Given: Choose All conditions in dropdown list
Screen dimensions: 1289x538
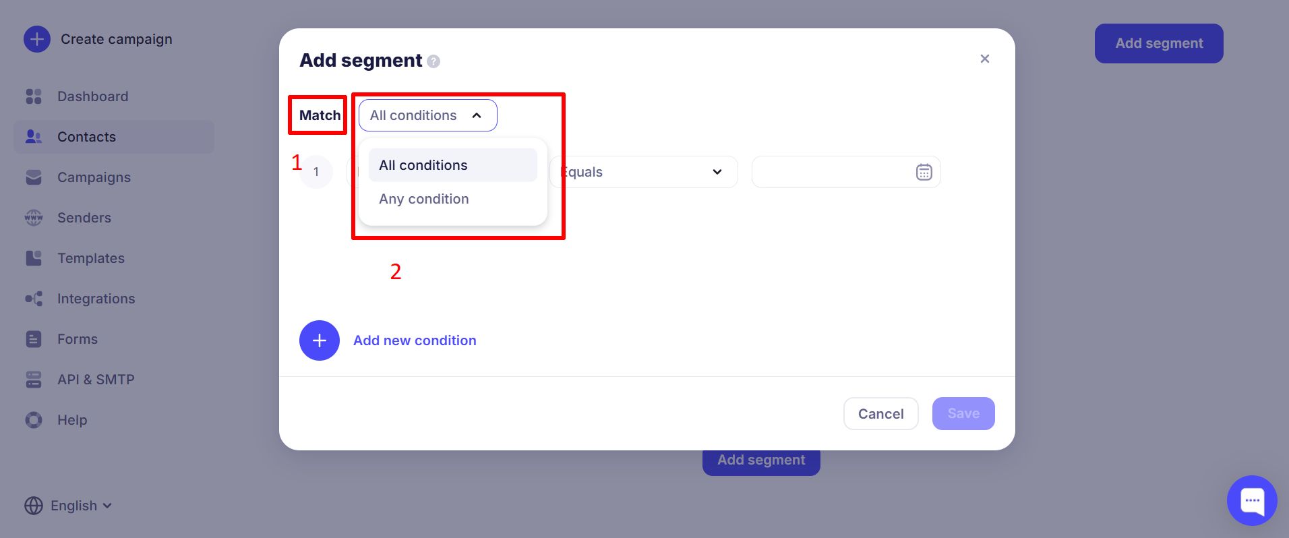Looking at the screenshot, I should [423, 165].
